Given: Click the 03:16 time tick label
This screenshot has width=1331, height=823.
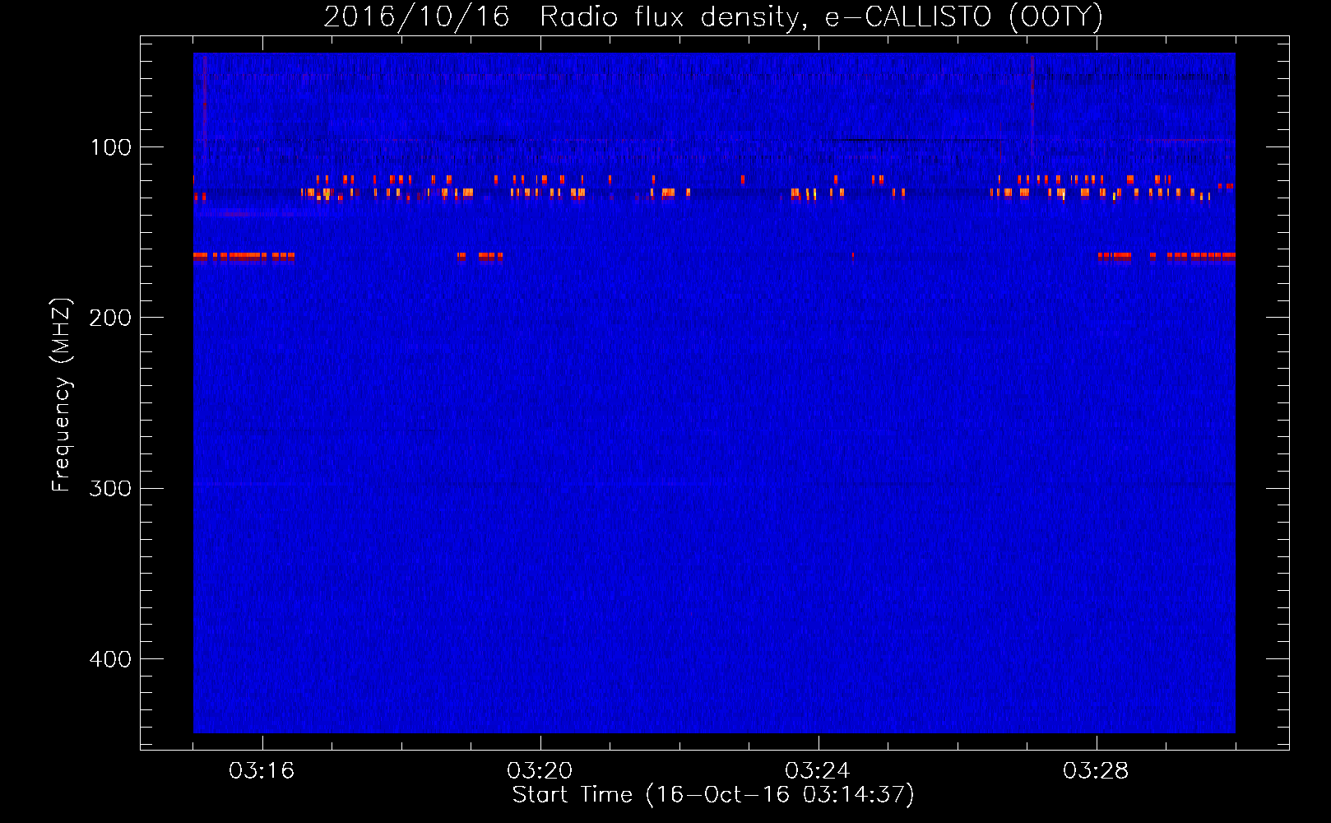Looking at the screenshot, I should 262,771.
